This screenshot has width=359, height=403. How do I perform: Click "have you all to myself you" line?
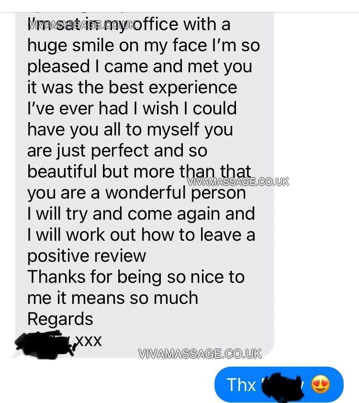(x=130, y=130)
